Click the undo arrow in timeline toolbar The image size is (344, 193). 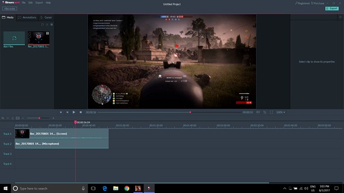tap(3, 118)
